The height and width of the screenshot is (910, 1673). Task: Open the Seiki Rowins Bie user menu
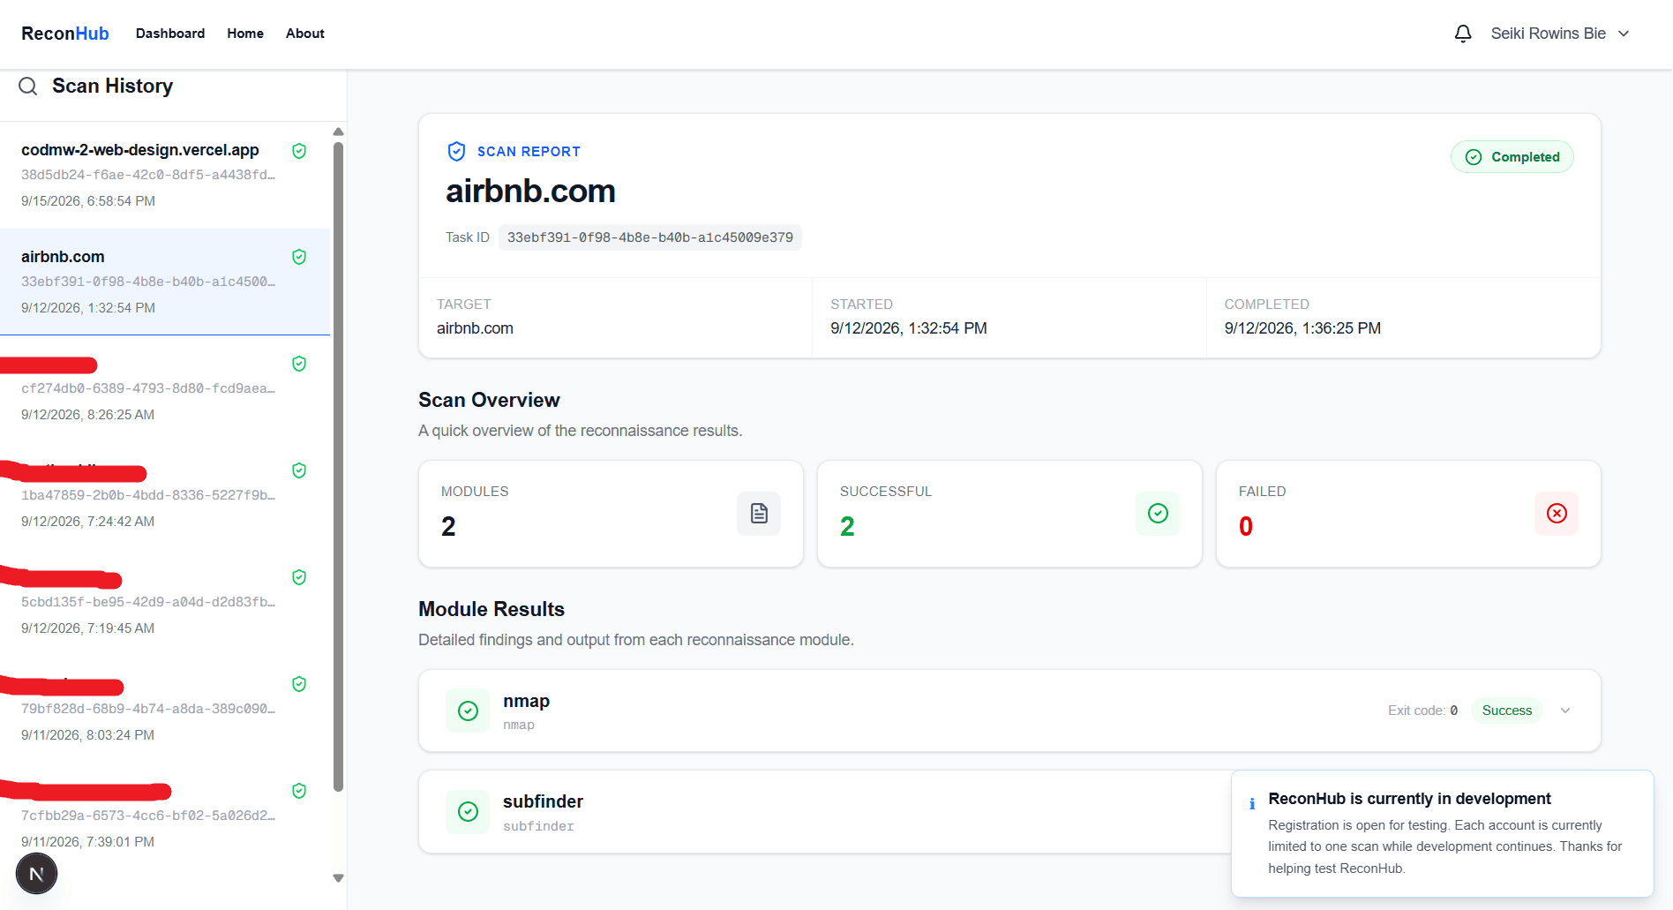click(1559, 34)
